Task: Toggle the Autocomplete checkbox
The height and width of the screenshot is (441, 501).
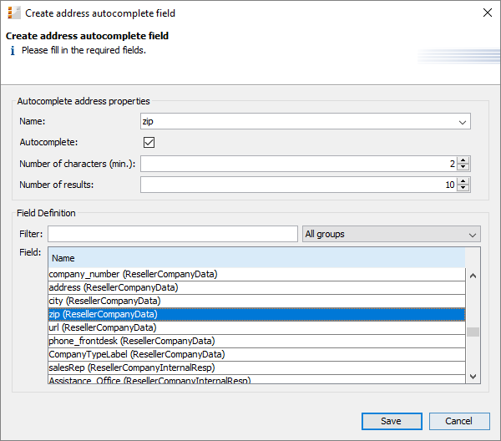Action: (149, 142)
